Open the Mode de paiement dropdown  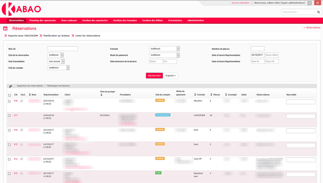[x=178, y=55]
